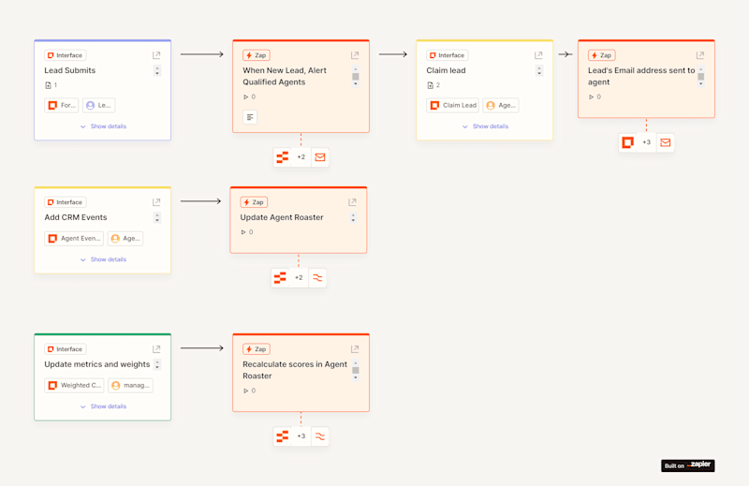Click scrollbar on Recalculate scores zap title
Image resolution: width=749 pixels, height=486 pixels.
click(356, 371)
